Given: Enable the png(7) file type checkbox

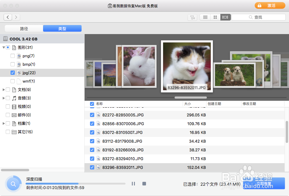Looking at the screenshot, I should 13,56.
